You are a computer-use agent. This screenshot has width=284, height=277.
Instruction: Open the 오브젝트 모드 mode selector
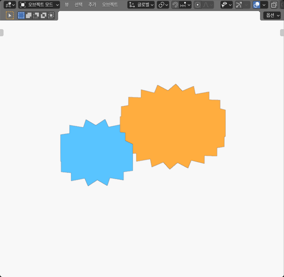[x=39, y=5]
